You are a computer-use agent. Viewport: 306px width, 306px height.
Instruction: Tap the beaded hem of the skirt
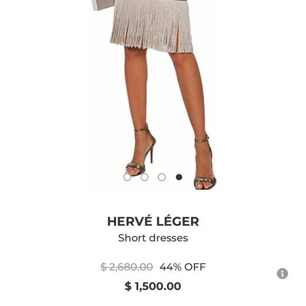pyautogui.click(x=152, y=49)
